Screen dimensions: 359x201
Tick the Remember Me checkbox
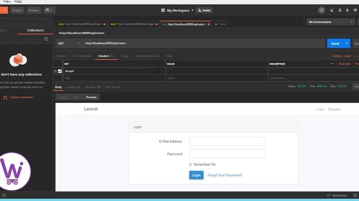[191, 164]
